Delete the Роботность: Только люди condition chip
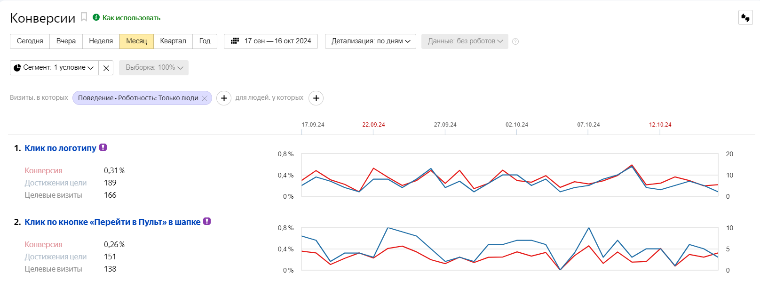Image resolution: width=760 pixels, height=281 pixels. (205, 98)
